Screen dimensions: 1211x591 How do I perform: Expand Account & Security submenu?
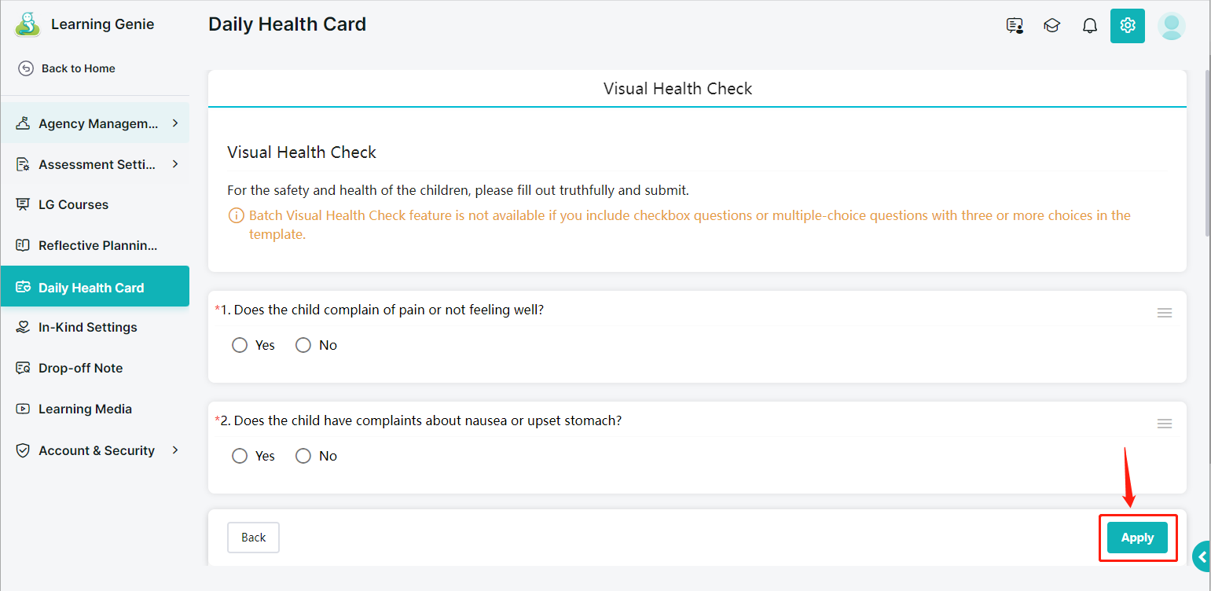[x=174, y=450]
